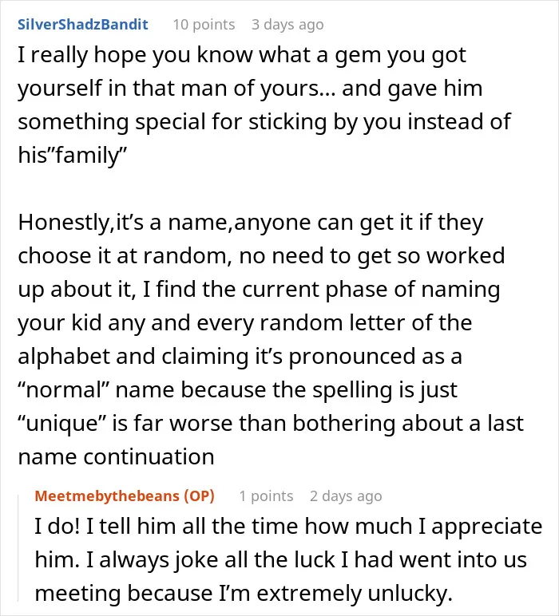Click the '10 points' score label
The height and width of the screenshot is (616, 559).
point(204,25)
